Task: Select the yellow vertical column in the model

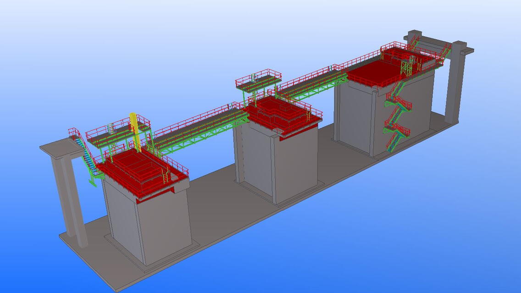Action: tap(134, 131)
